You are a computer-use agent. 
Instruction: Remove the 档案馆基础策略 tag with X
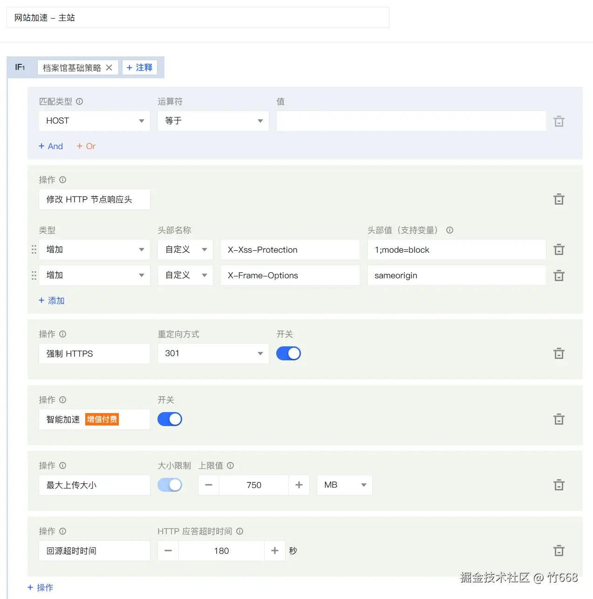tap(109, 68)
